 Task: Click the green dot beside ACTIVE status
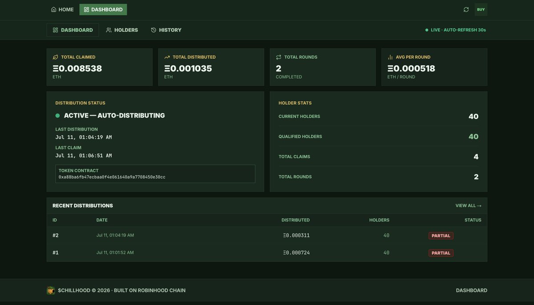(x=57, y=116)
